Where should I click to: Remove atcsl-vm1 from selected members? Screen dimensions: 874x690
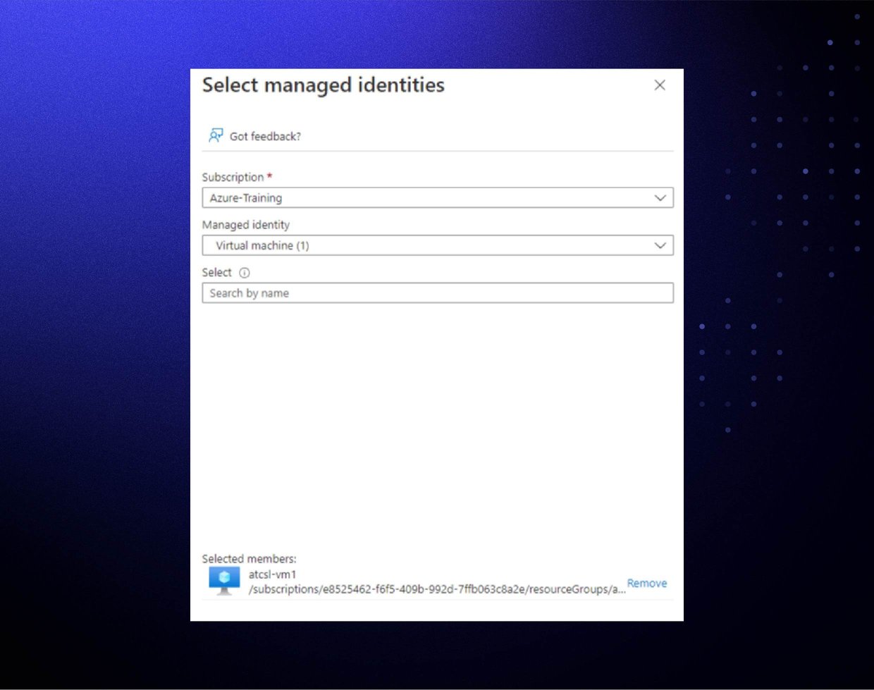[x=647, y=583]
